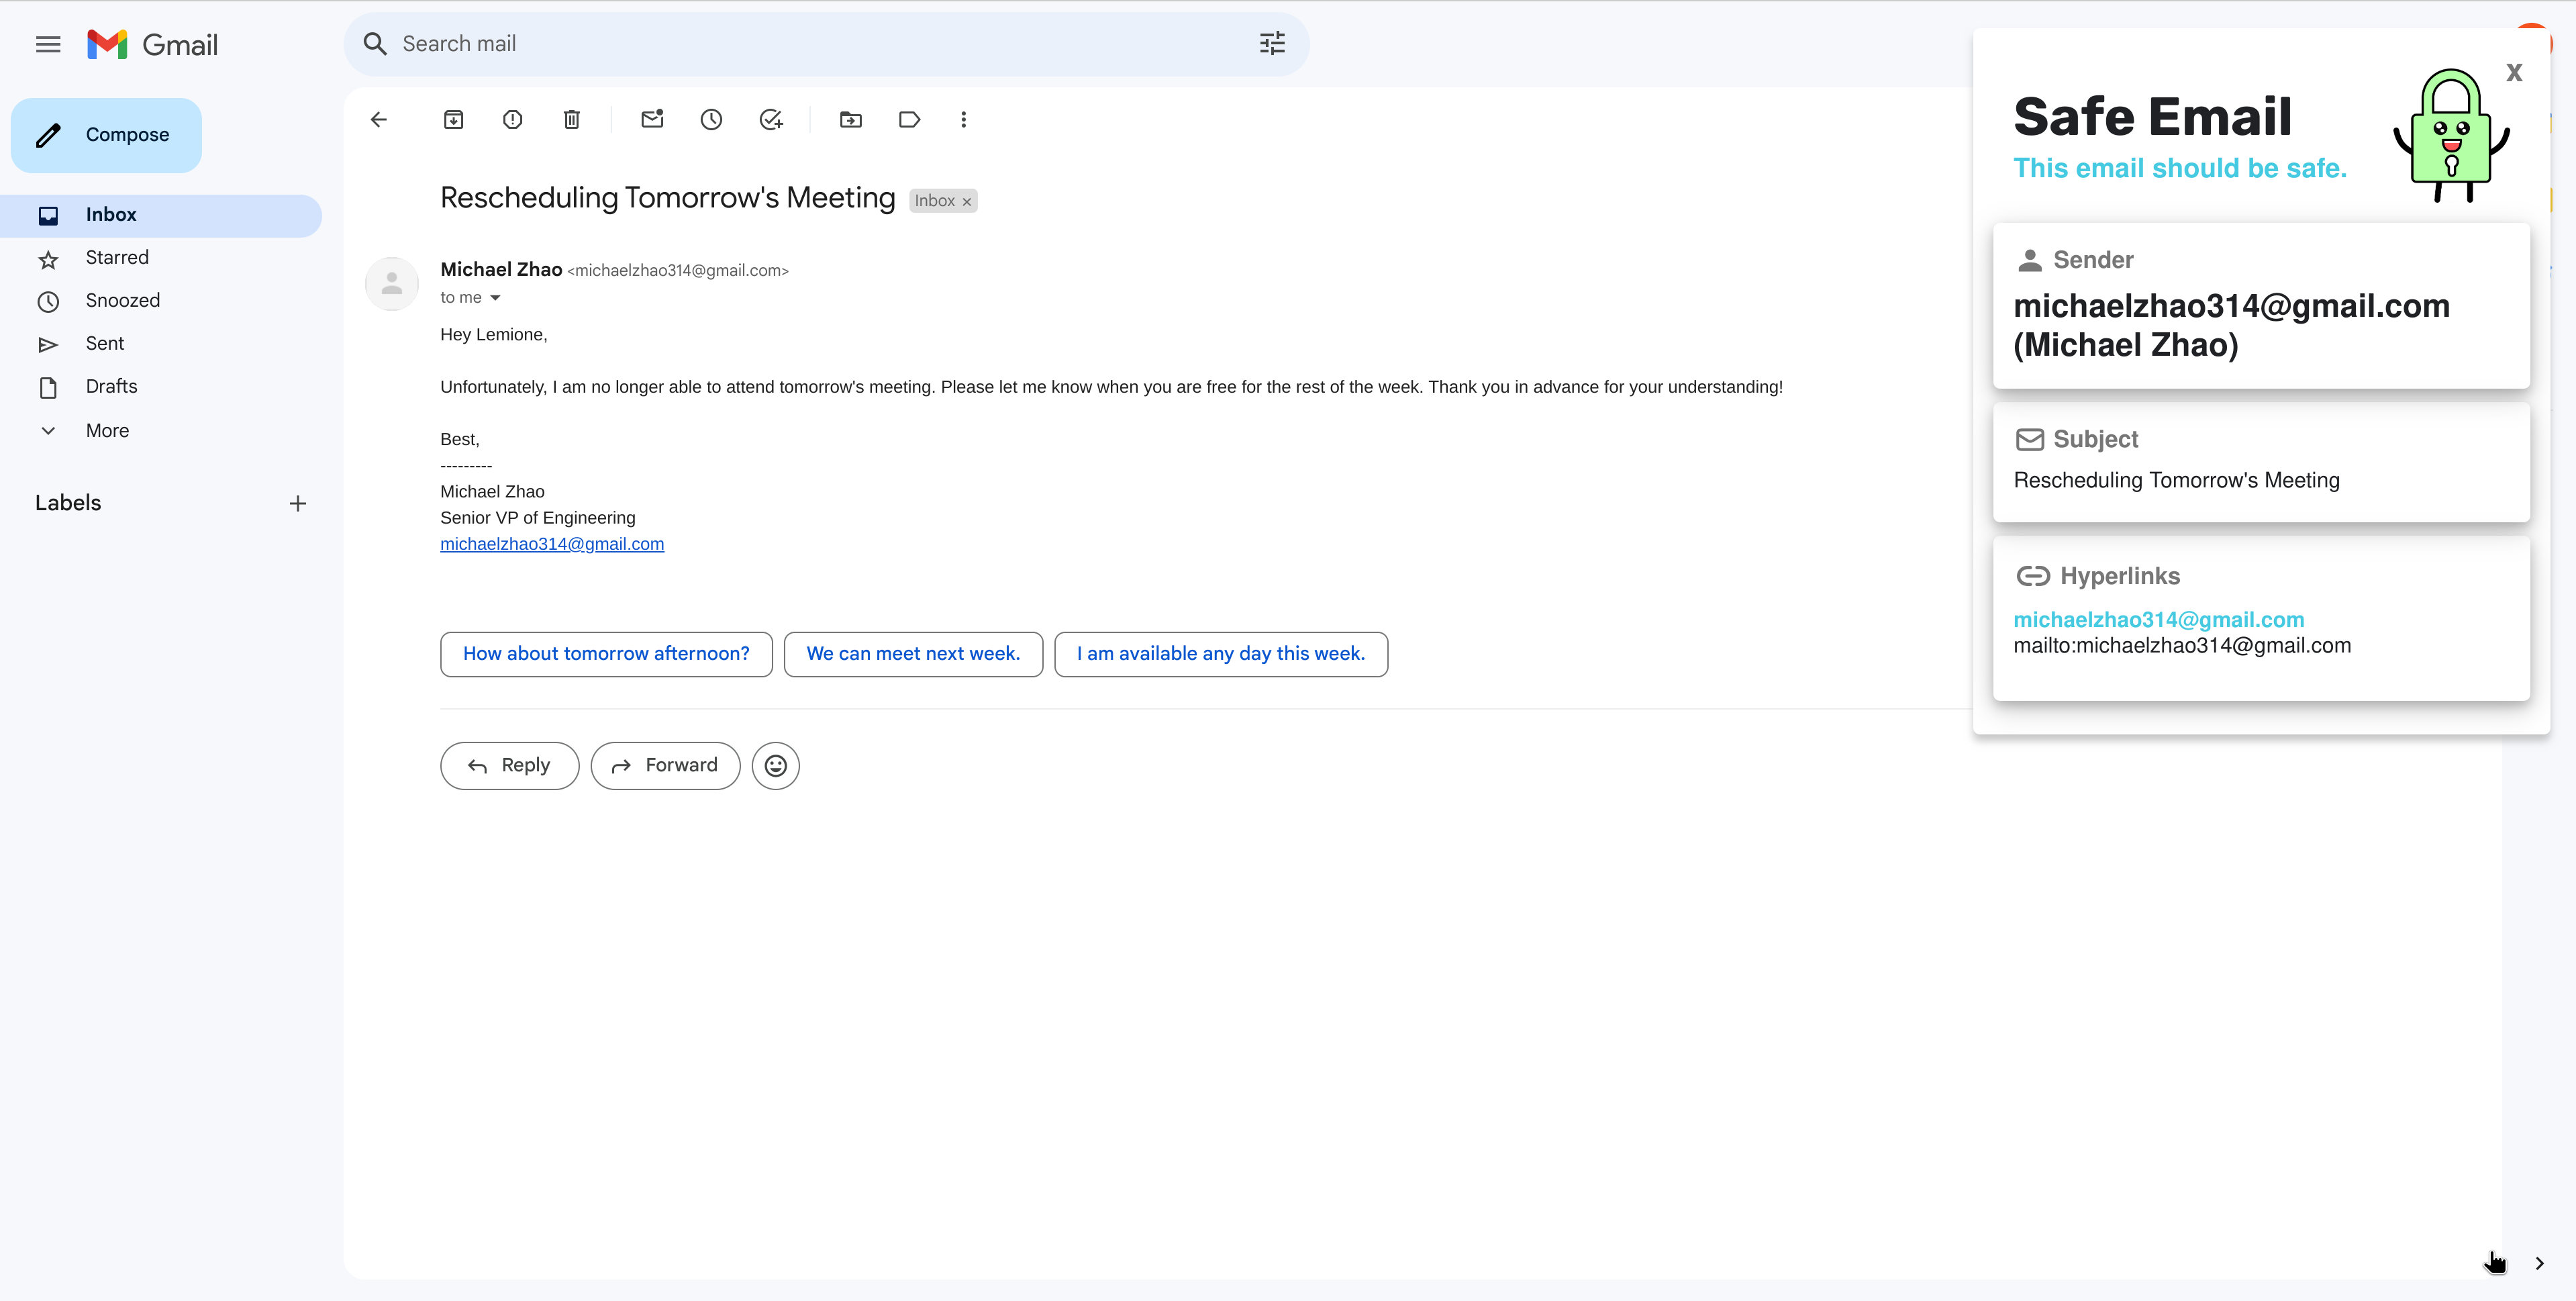Image resolution: width=2576 pixels, height=1301 pixels.
Task: Mark email as unread
Action: click(x=652, y=120)
